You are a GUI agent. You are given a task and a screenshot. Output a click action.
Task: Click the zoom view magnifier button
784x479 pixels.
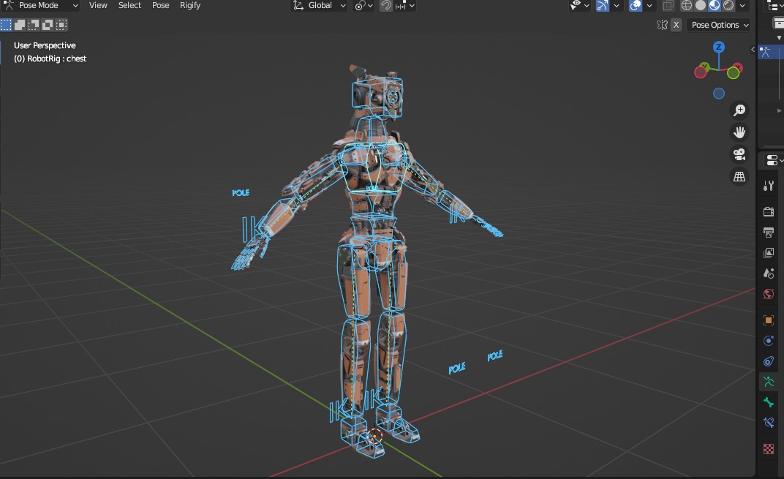pos(739,110)
